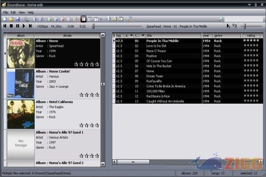Pause the current track
Image resolution: width=266 pixels, height=177 pixels.
(x=17, y=27)
